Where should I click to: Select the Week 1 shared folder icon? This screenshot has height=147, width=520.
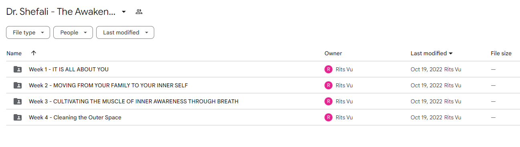pyautogui.click(x=18, y=69)
